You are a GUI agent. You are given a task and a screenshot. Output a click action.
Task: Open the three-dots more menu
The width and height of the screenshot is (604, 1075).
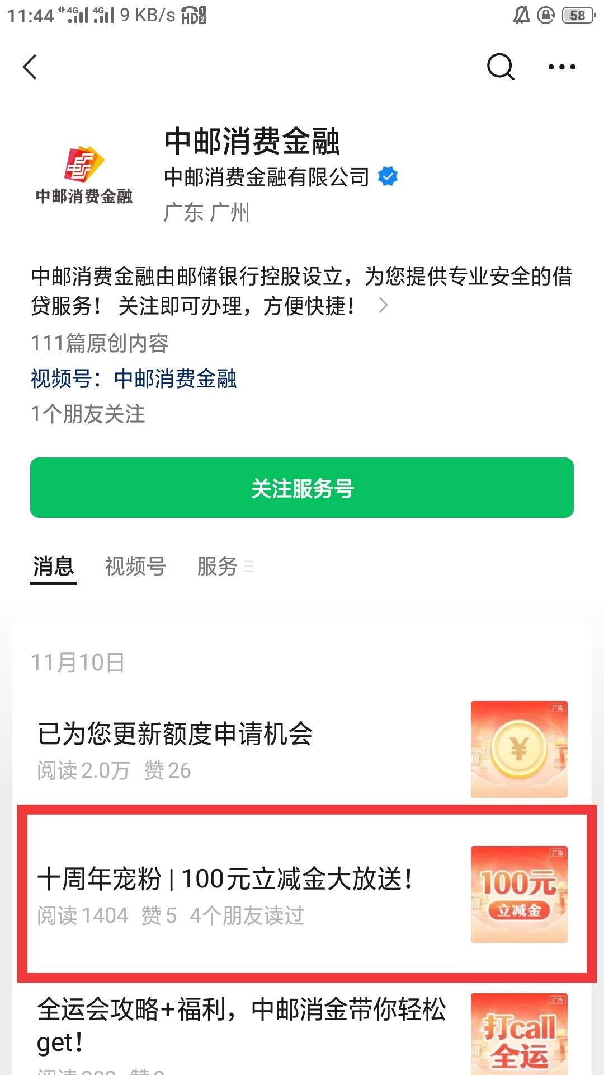point(561,67)
